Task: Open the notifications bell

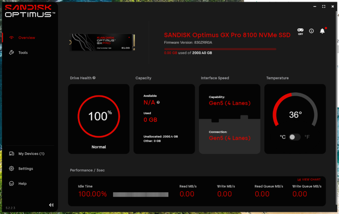Action: tap(322, 31)
